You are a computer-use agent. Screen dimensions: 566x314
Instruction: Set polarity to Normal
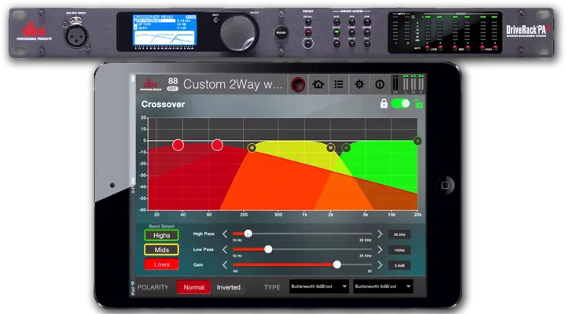coord(194,287)
